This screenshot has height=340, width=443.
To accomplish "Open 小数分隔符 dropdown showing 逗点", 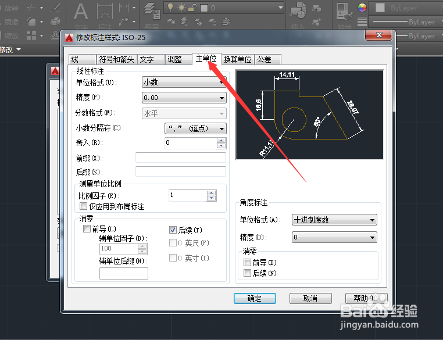I will coord(195,128).
